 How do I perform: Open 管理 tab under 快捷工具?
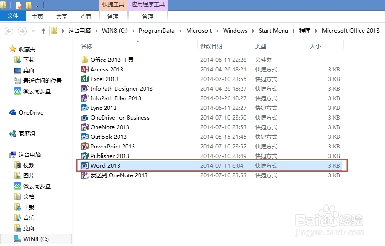pyautogui.click(x=113, y=16)
